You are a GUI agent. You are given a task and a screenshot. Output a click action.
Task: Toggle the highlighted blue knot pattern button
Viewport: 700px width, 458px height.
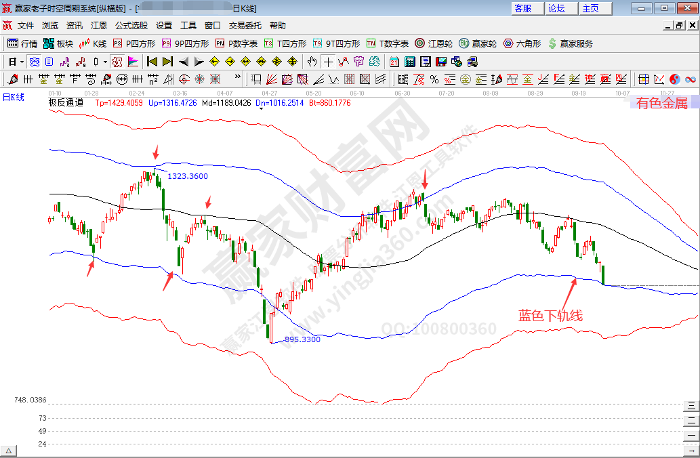[x=34, y=62]
